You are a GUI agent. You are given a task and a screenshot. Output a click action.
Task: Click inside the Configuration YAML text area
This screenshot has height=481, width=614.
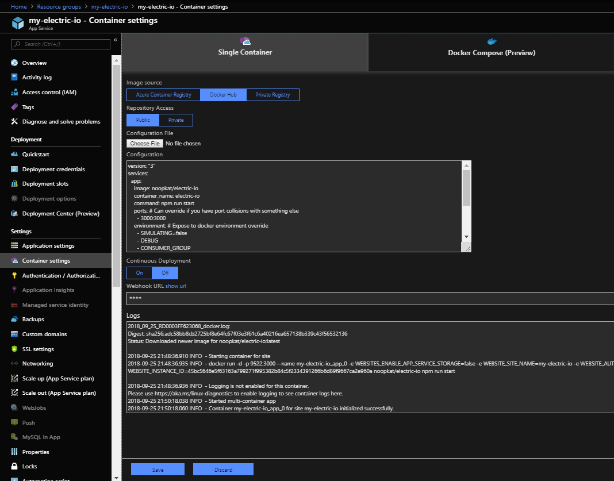pos(294,206)
